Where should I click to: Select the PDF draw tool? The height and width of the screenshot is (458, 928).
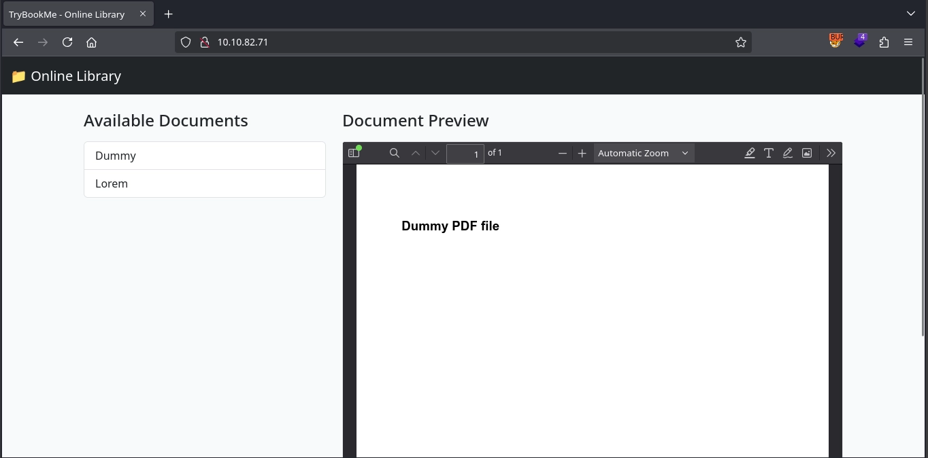[787, 153]
